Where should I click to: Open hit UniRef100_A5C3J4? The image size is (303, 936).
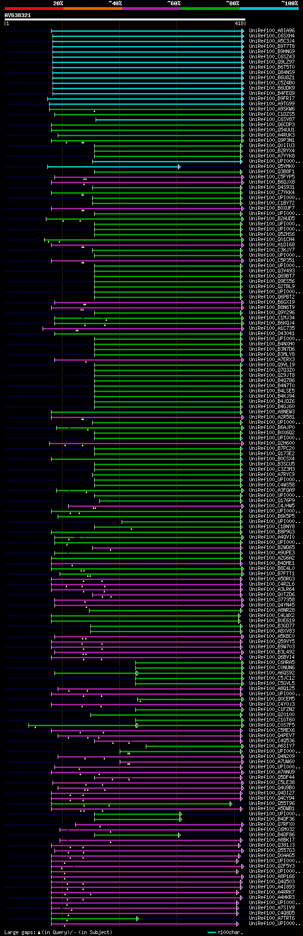(x=272, y=41)
